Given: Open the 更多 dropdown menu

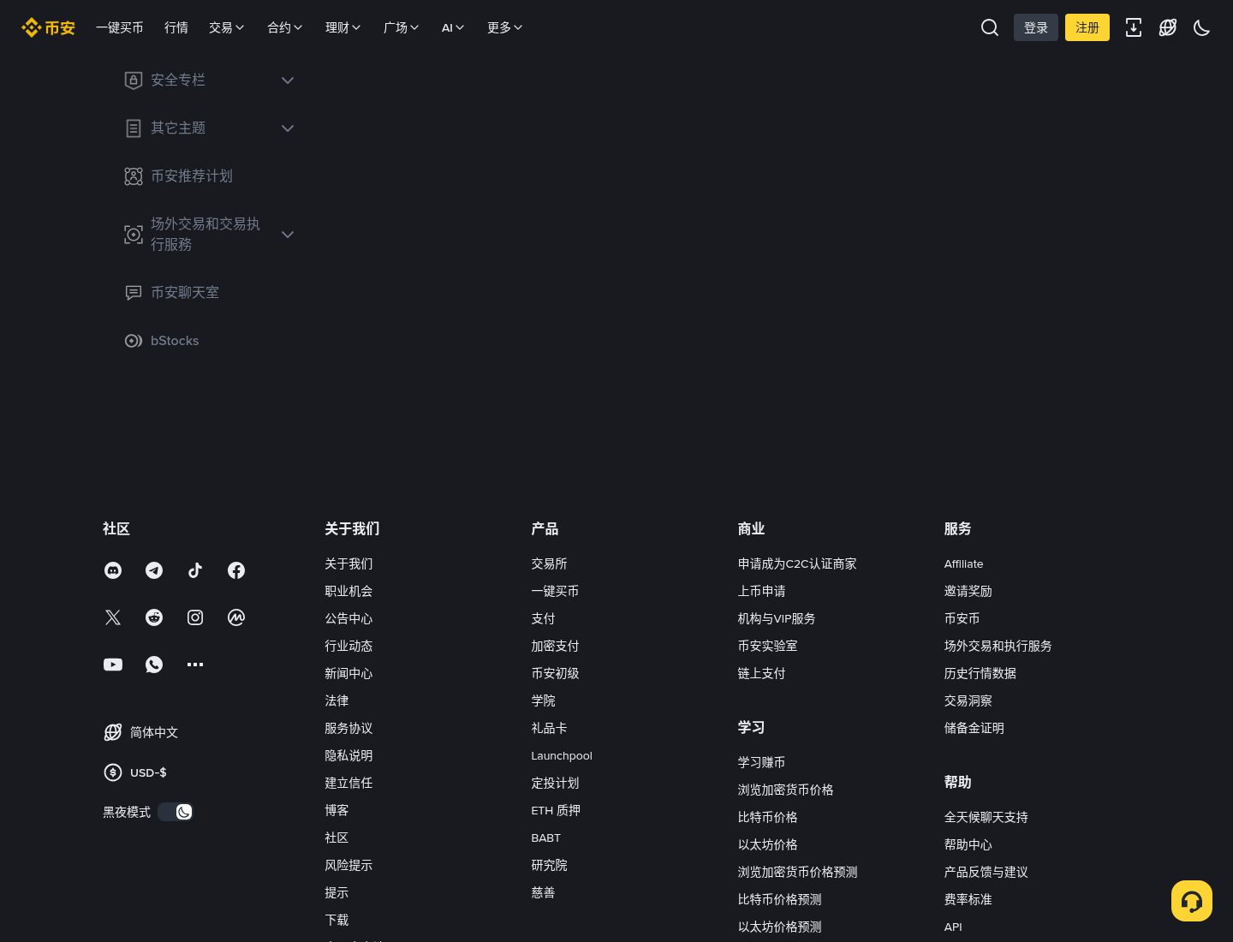Looking at the screenshot, I should (505, 27).
